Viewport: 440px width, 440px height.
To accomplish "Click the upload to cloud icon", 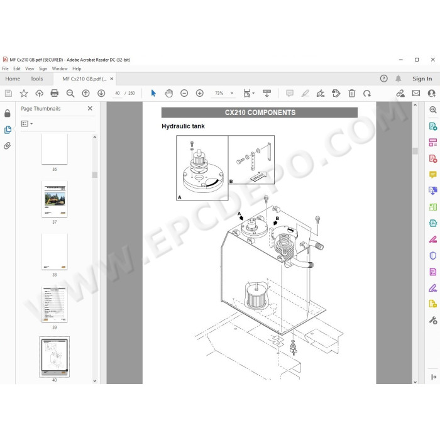I will (x=39, y=93).
